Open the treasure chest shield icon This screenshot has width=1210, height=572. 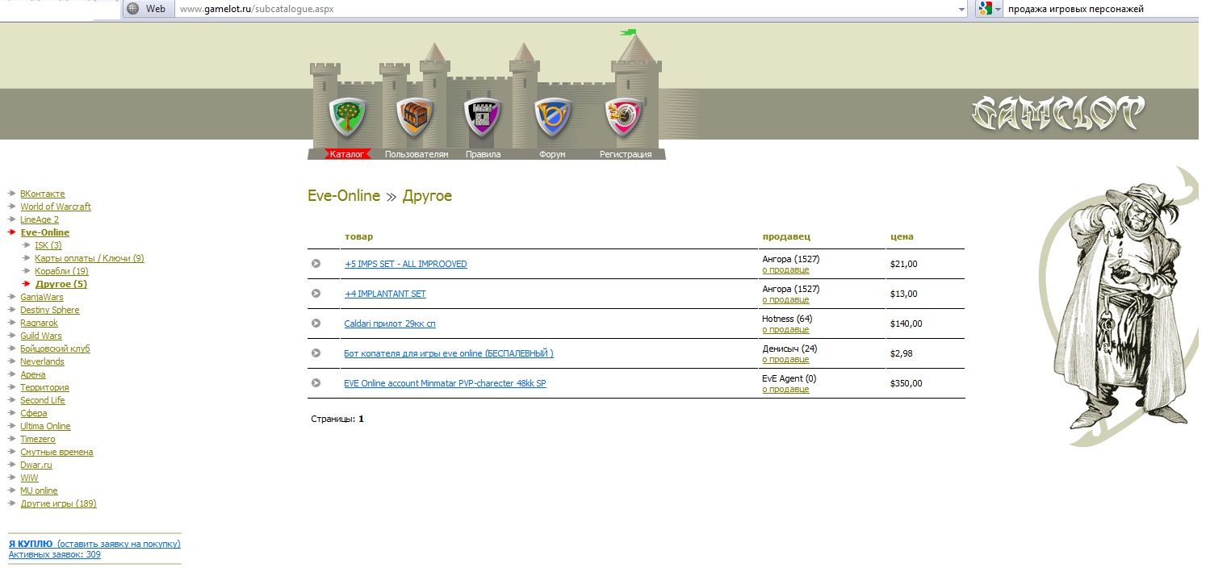(x=415, y=118)
